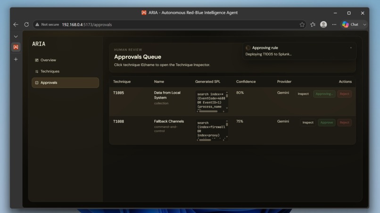This screenshot has height=213, width=380.
Task: Open technique T1008 in the inspector
Action: 118,121
